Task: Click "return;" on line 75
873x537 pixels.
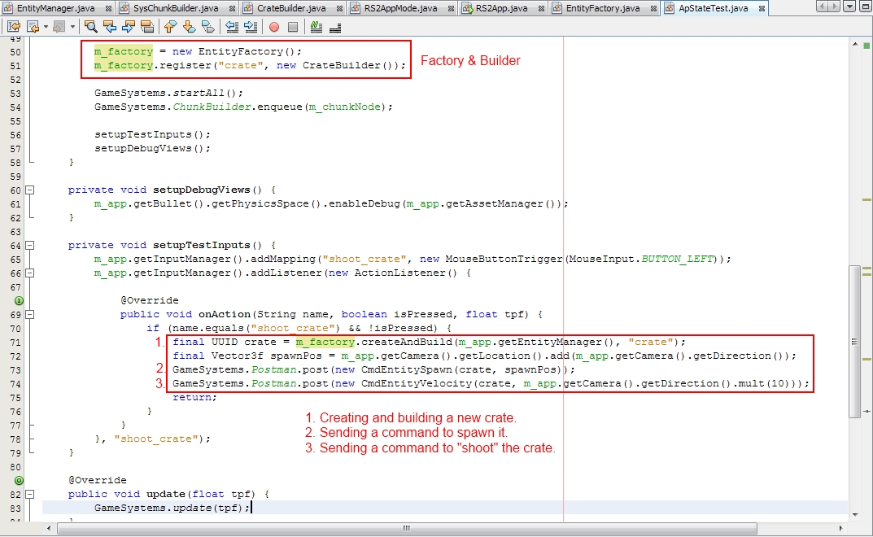Action: point(194,397)
